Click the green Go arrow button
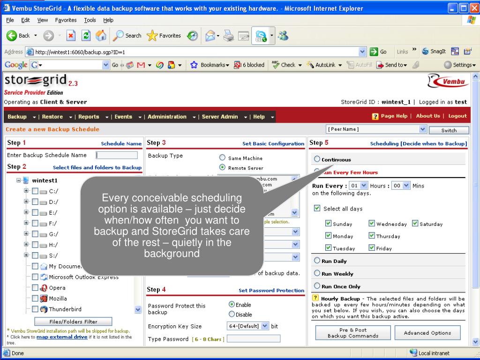This screenshot has width=480, height=360. tap(374, 52)
